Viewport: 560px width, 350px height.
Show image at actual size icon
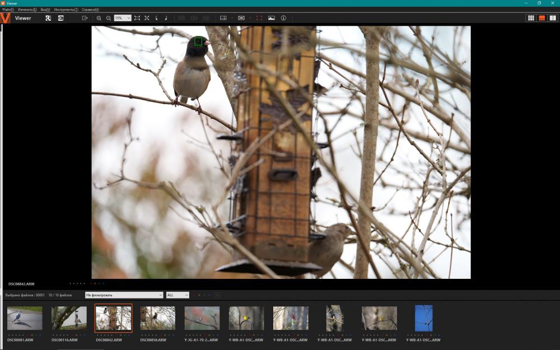click(x=147, y=18)
